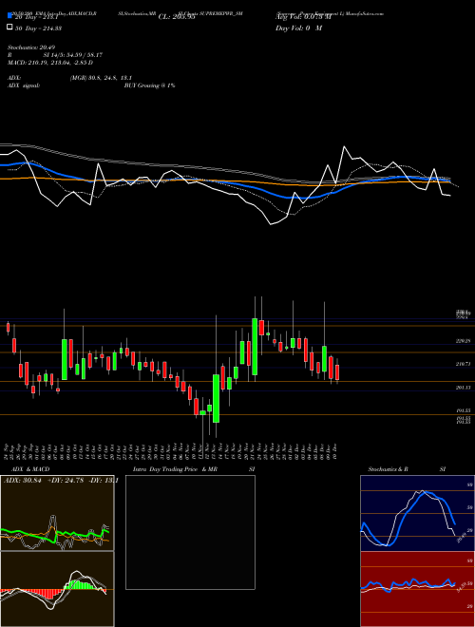Click the blue 20 Day legend swatch

tap(9, 16)
